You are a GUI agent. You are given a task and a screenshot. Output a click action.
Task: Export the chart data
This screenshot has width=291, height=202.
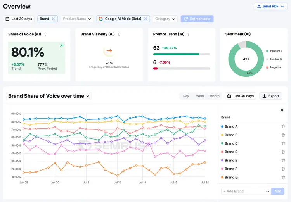click(271, 96)
